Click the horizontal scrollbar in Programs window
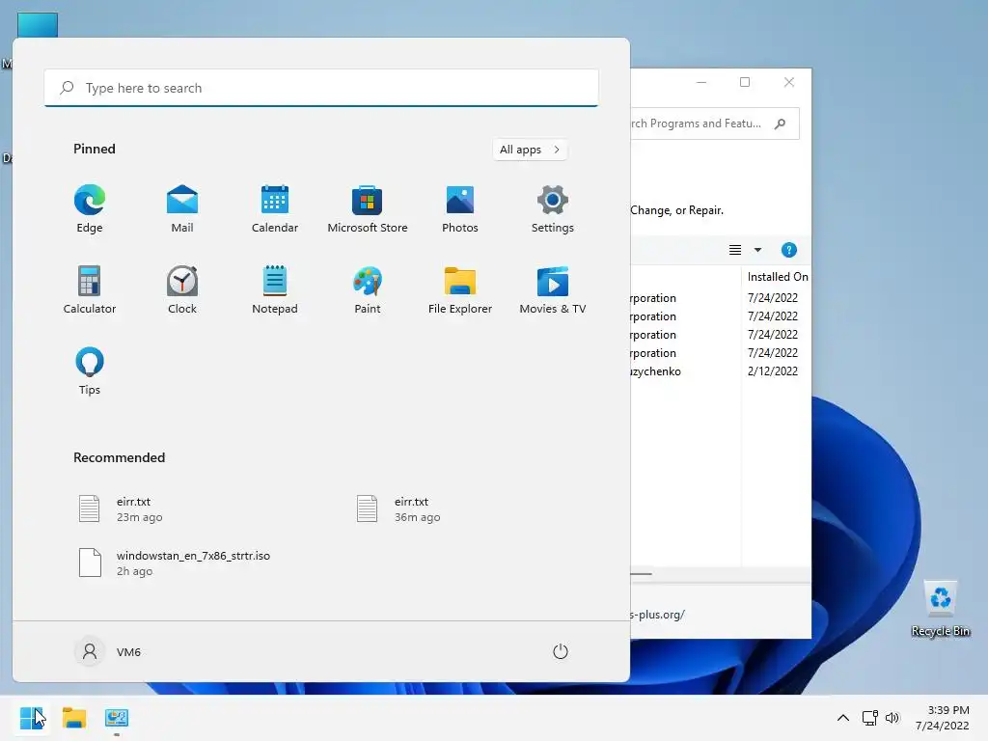 (642, 574)
